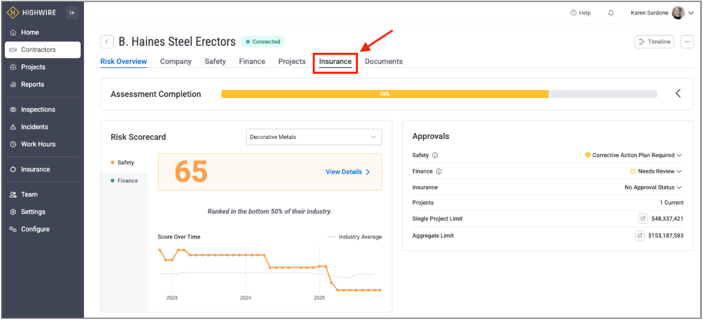The image size is (703, 320).
Task: Collapse the Assessment Completion panel
Action: (x=678, y=94)
